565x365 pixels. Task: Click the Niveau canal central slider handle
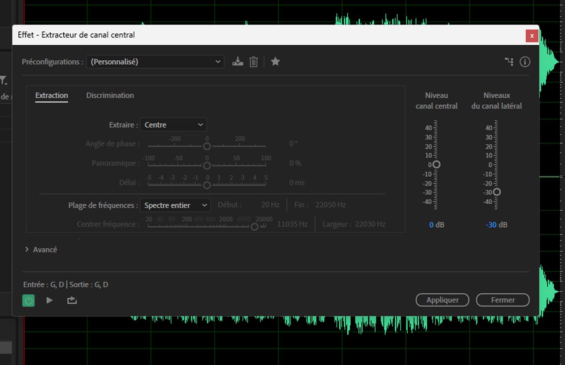coord(436,164)
